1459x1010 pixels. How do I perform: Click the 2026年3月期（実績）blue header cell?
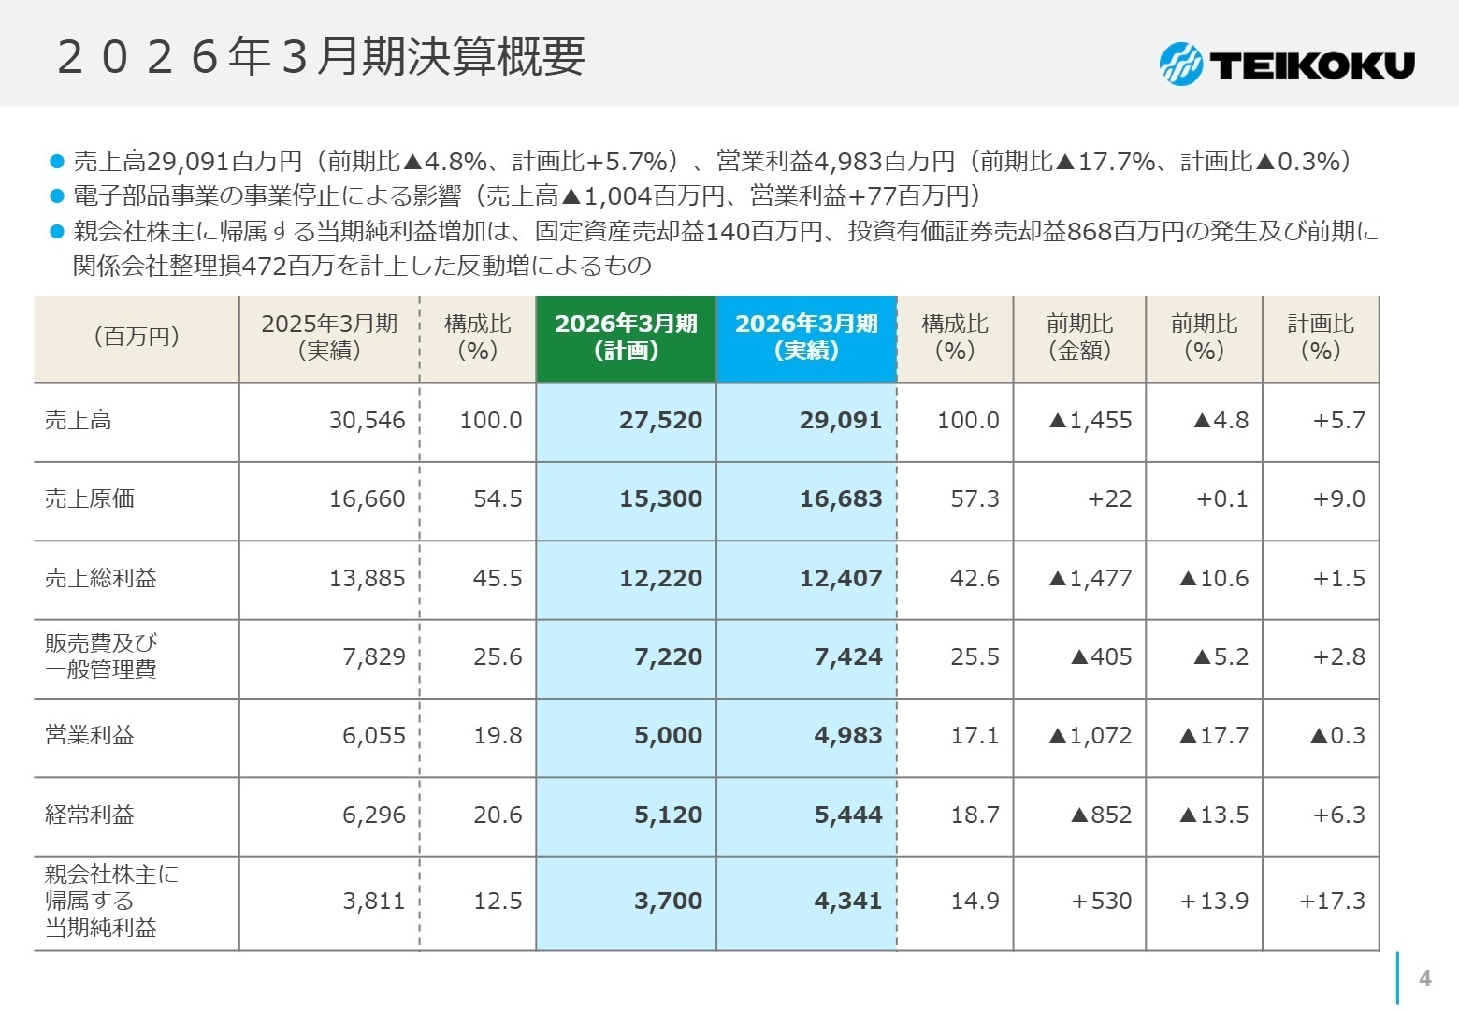tap(806, 339)
